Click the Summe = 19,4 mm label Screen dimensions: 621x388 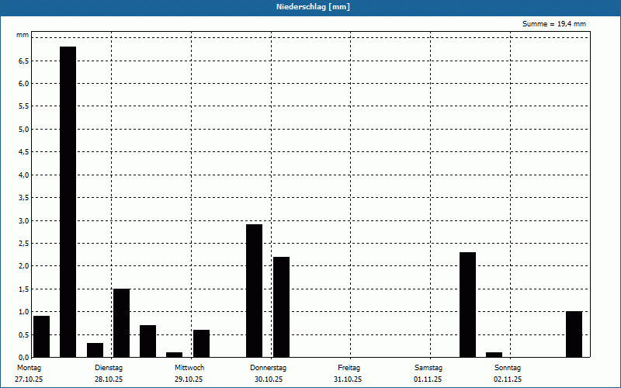point(553,24)
